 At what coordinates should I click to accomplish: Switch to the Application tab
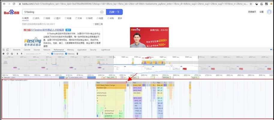82,50
